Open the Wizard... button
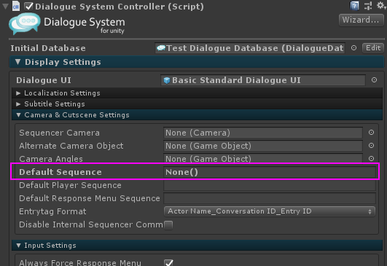Viewport: 387px width, 266px height. pyautogui.click(x=361, y=20)
